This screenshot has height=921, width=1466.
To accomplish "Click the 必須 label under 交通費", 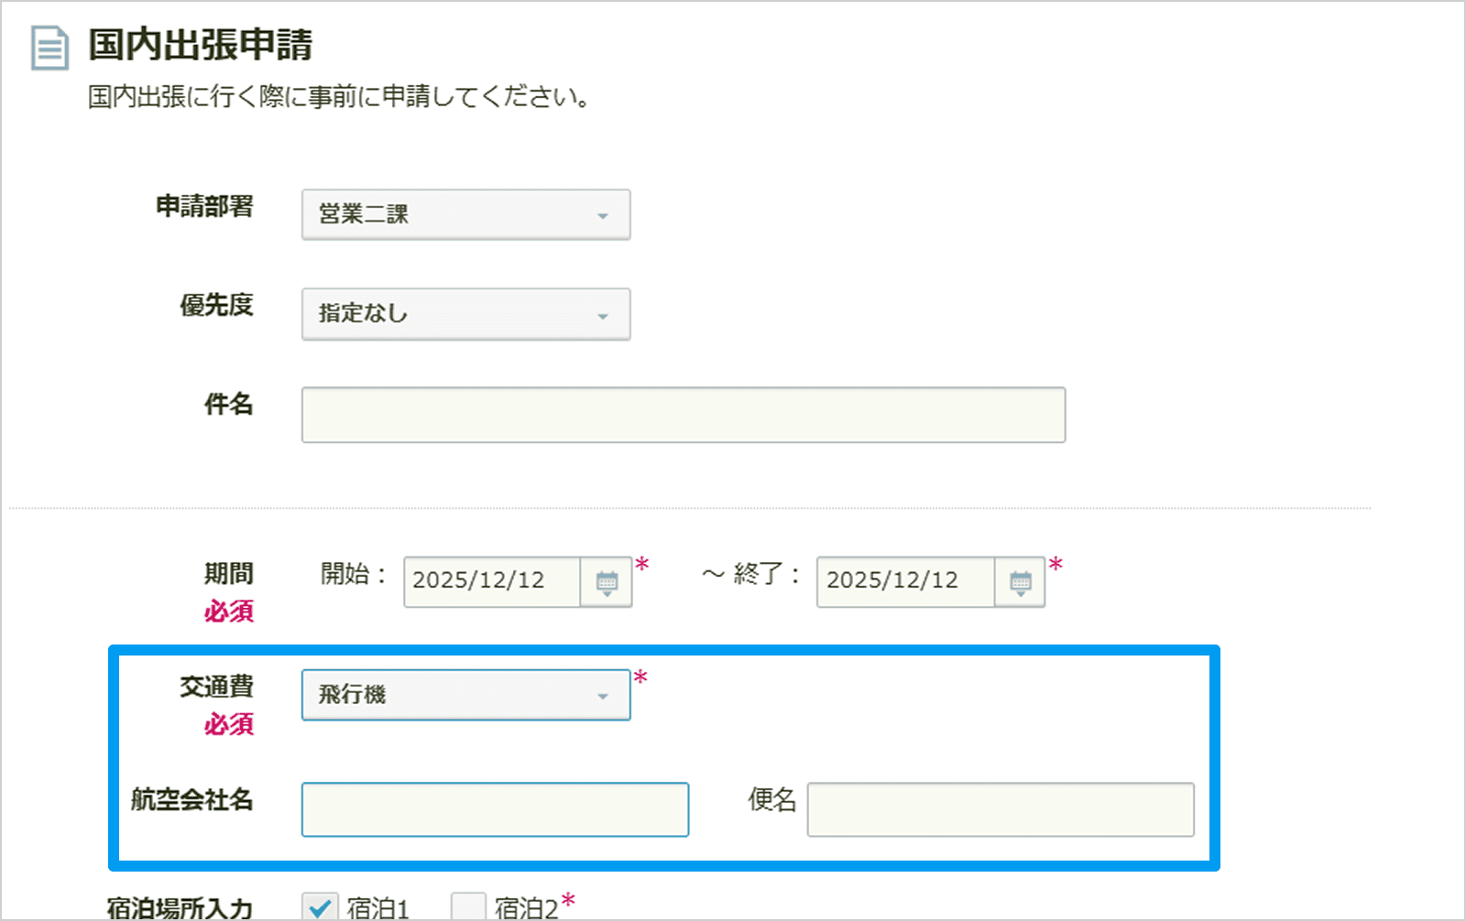I will point(228,725).
